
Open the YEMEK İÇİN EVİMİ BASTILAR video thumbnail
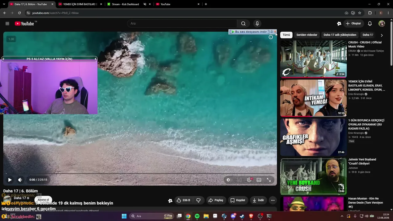coord(313,98)
